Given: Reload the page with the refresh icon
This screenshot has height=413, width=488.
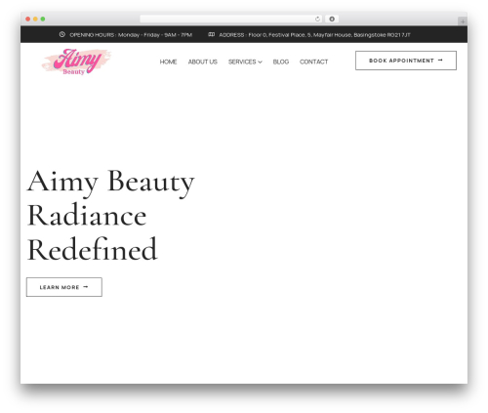Looking at the screenshot, I should coord(317,19).
